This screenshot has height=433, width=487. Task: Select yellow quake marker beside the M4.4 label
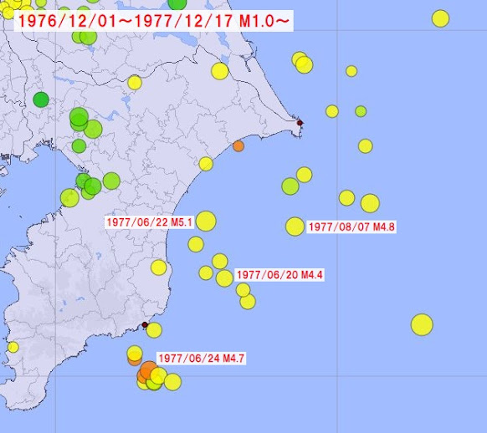coord(224,278)
